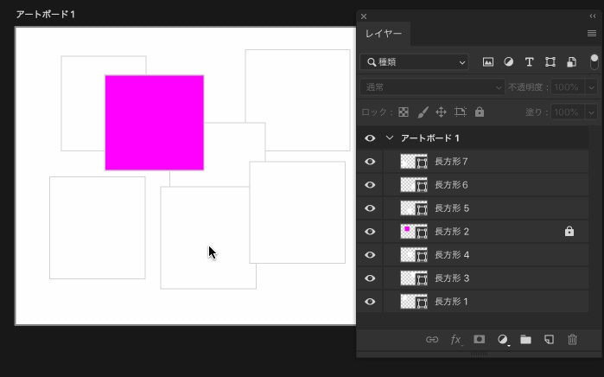Create a new group folder

click(x=525, y=339)
